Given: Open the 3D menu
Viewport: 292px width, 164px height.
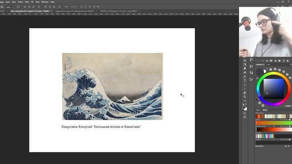Looking at the screenshot, I should click(32, 2).
